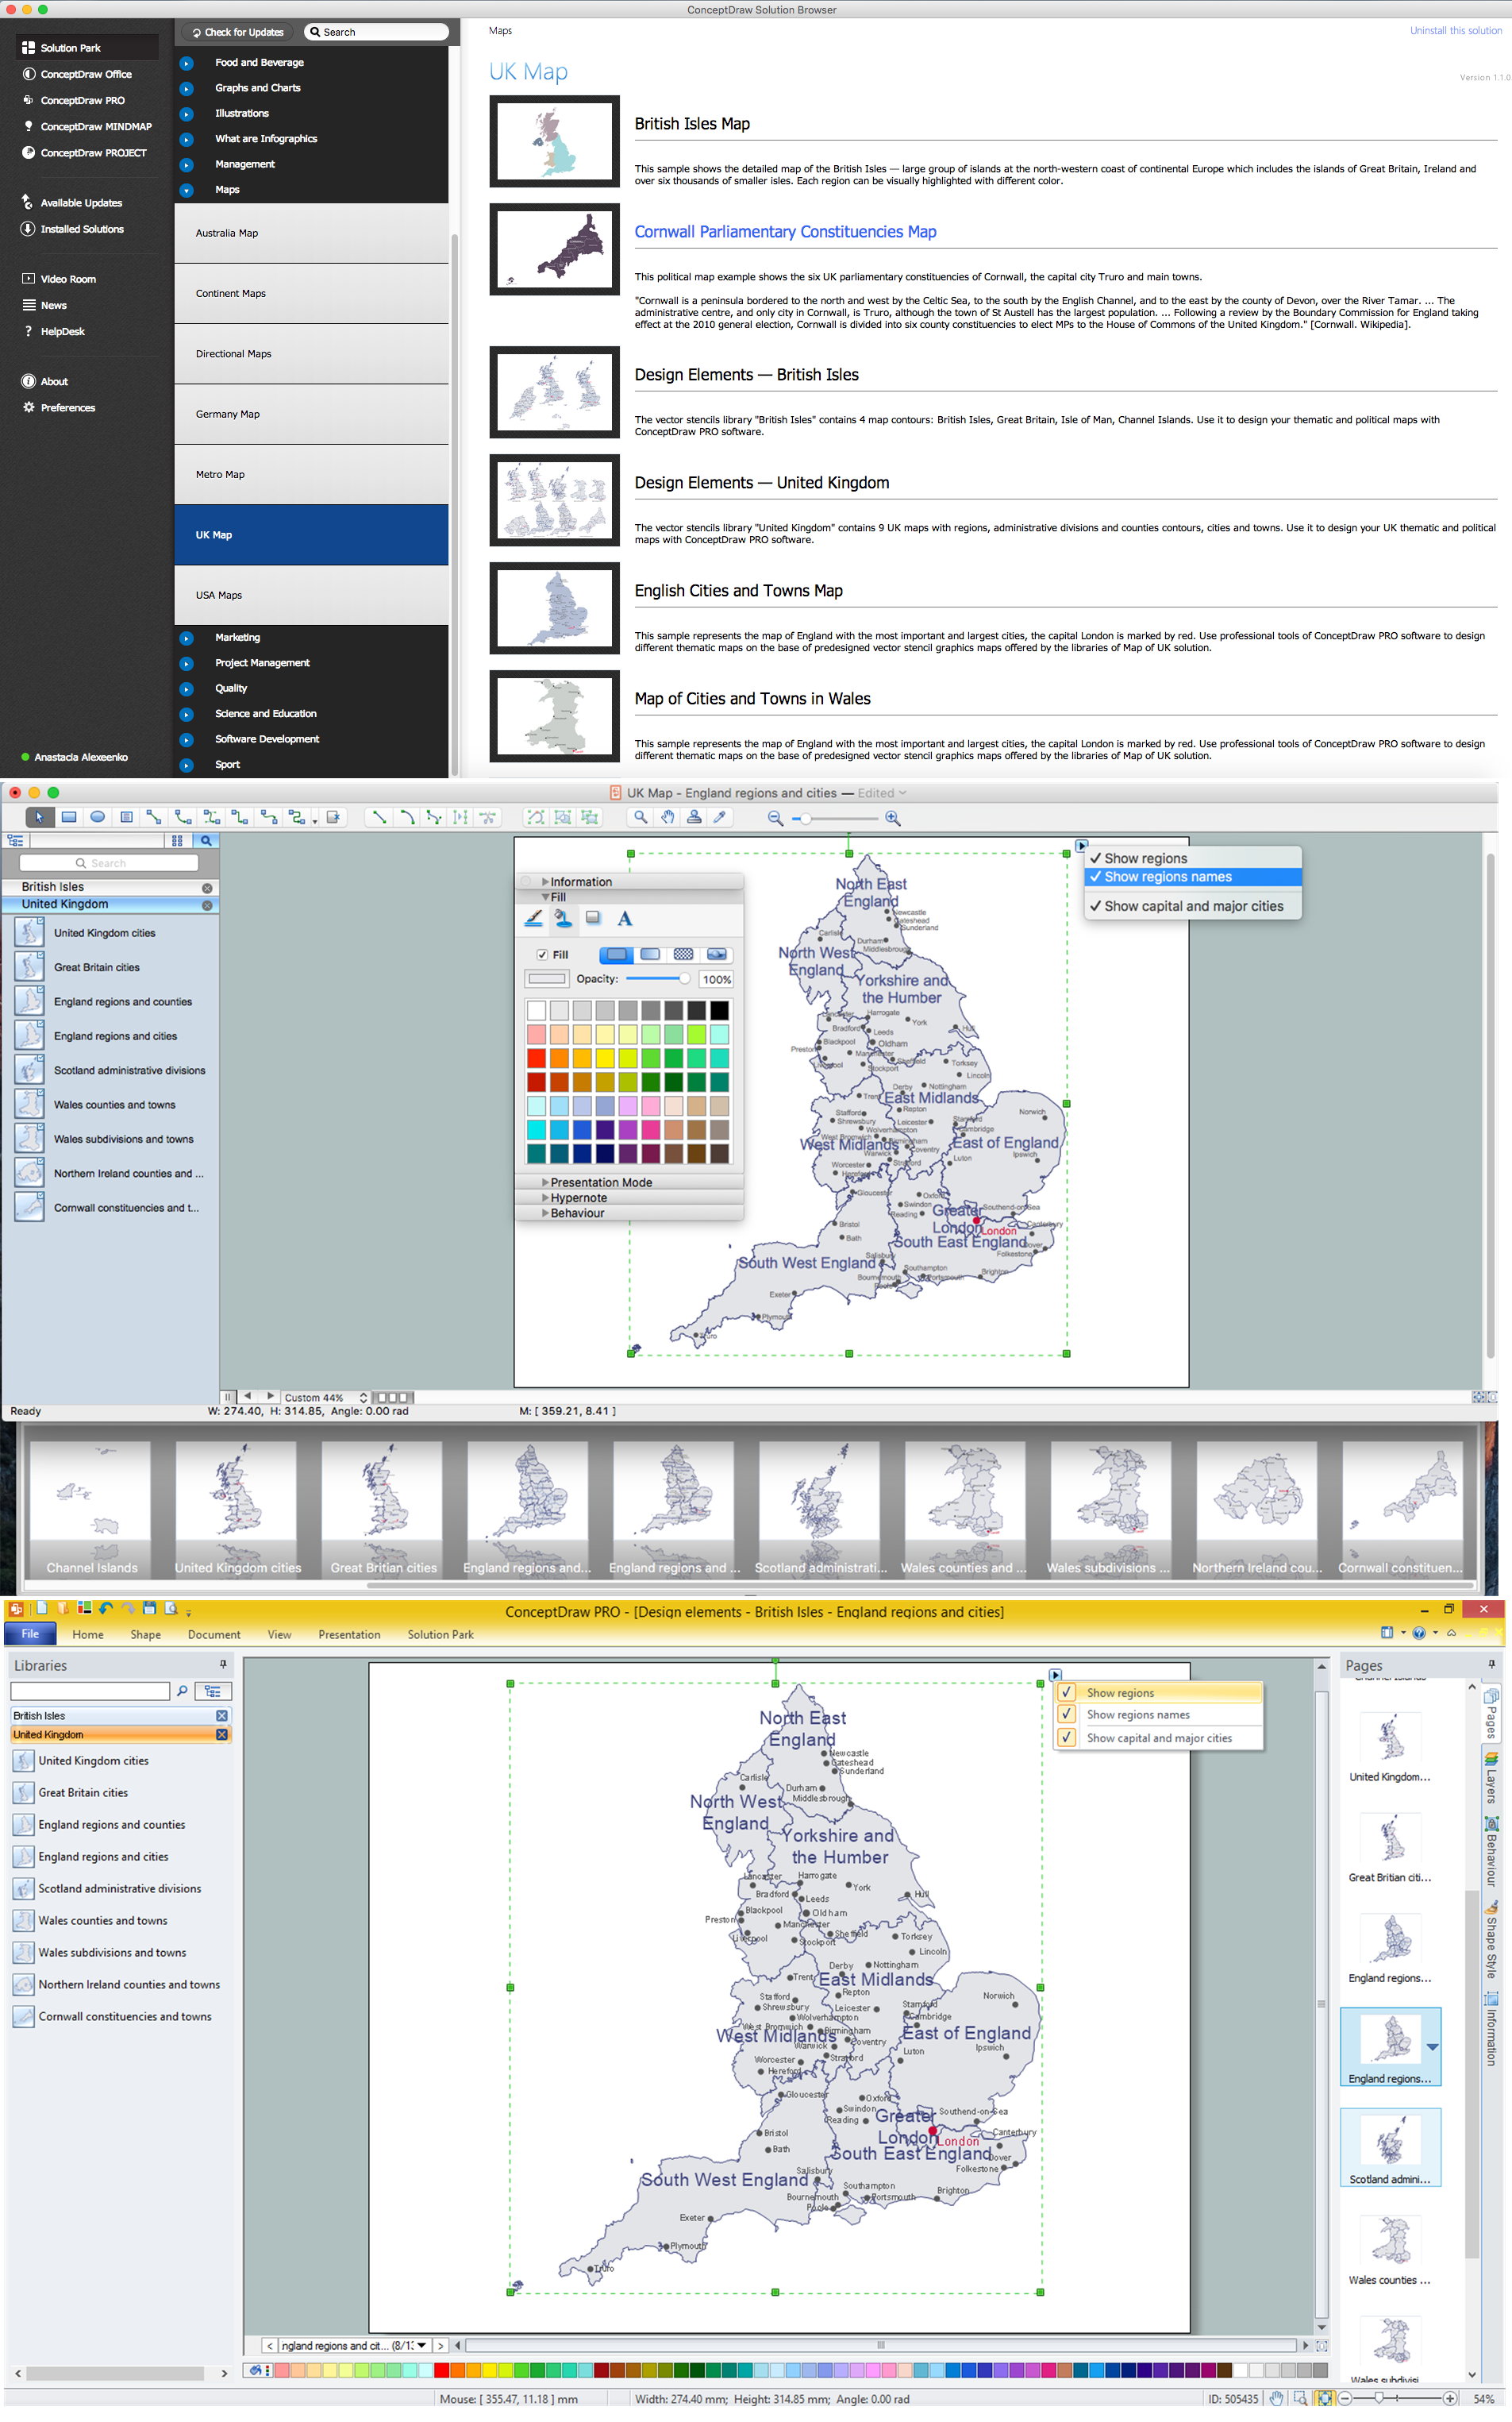This screenshot has height=2422, width=1512.
Task: Close British Isles library in Mac panel
Action: click(207, 889)
